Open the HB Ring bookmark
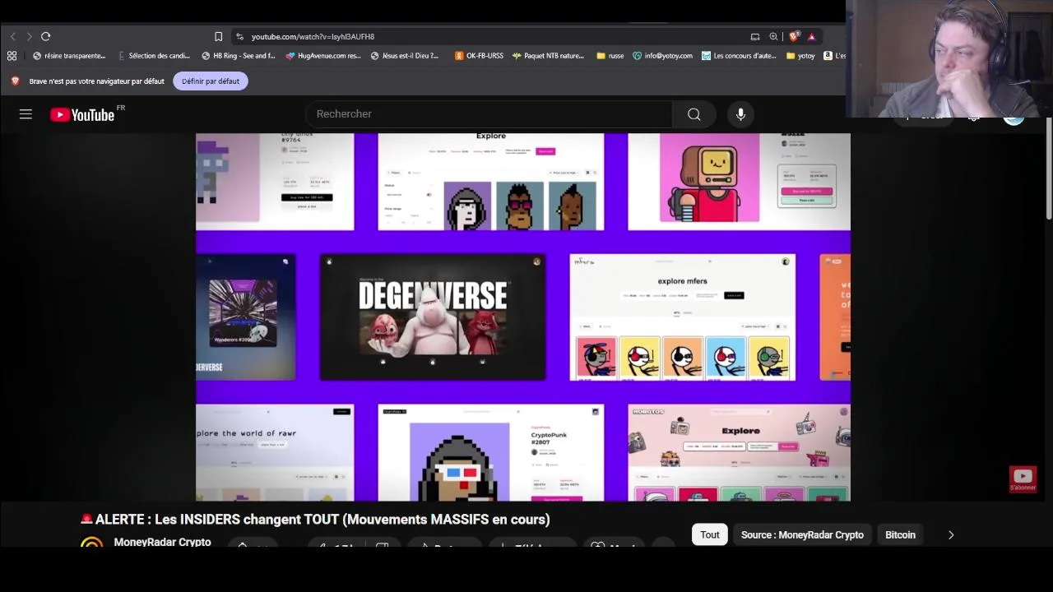Viewport: 1053px width, 592px height. (x=239, y=56)
